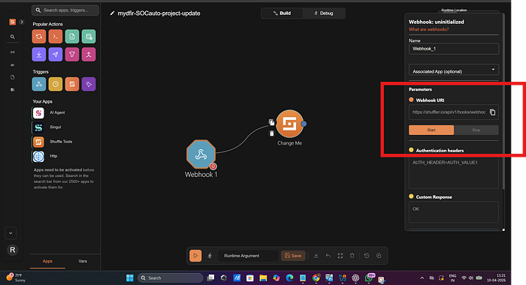The height and width of the screenshot is (285, 526).
Task: Add the yellow Schedule clock trigger
Action: 56,84
